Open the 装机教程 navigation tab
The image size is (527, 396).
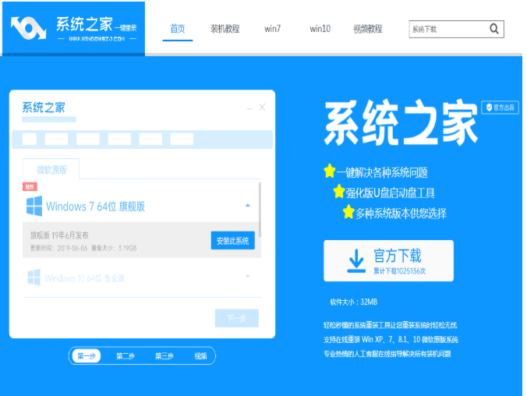click(225, 29)
